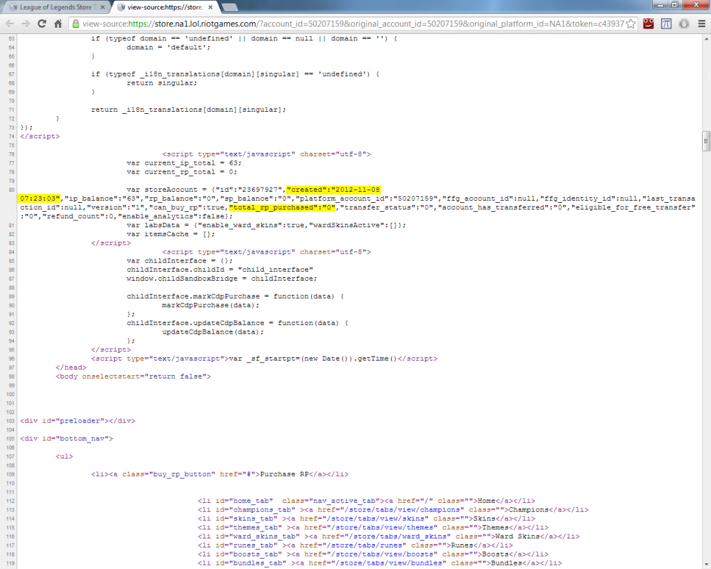Click the vertical scrollbar up arrow
This screenshot has height=569, width=711.
705,38
